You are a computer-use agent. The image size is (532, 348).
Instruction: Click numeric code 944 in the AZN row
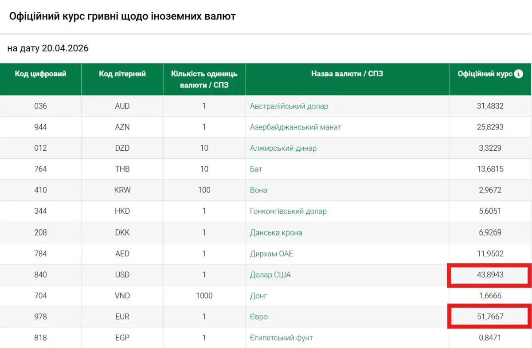coord(40,127)
